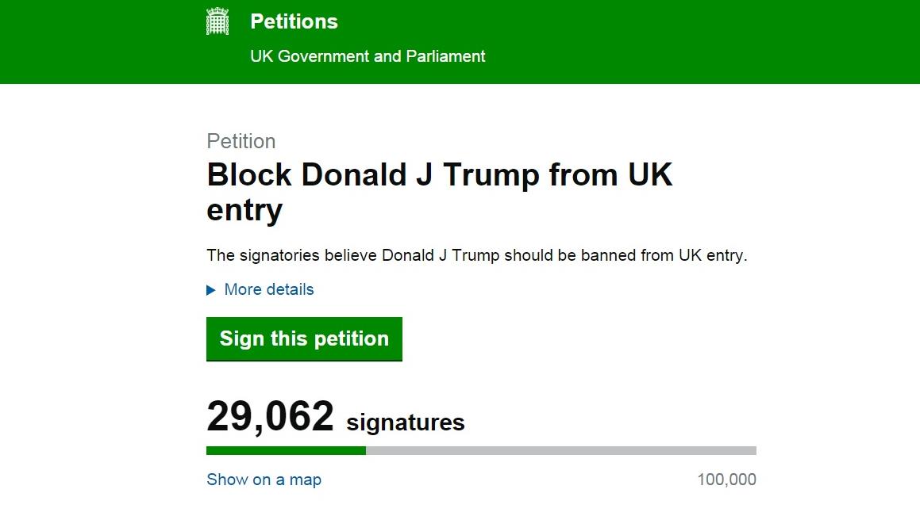This screenshot has width=920, height=516.
Task: Open the Petitions home link in header
Action: (x=294, y=21)
